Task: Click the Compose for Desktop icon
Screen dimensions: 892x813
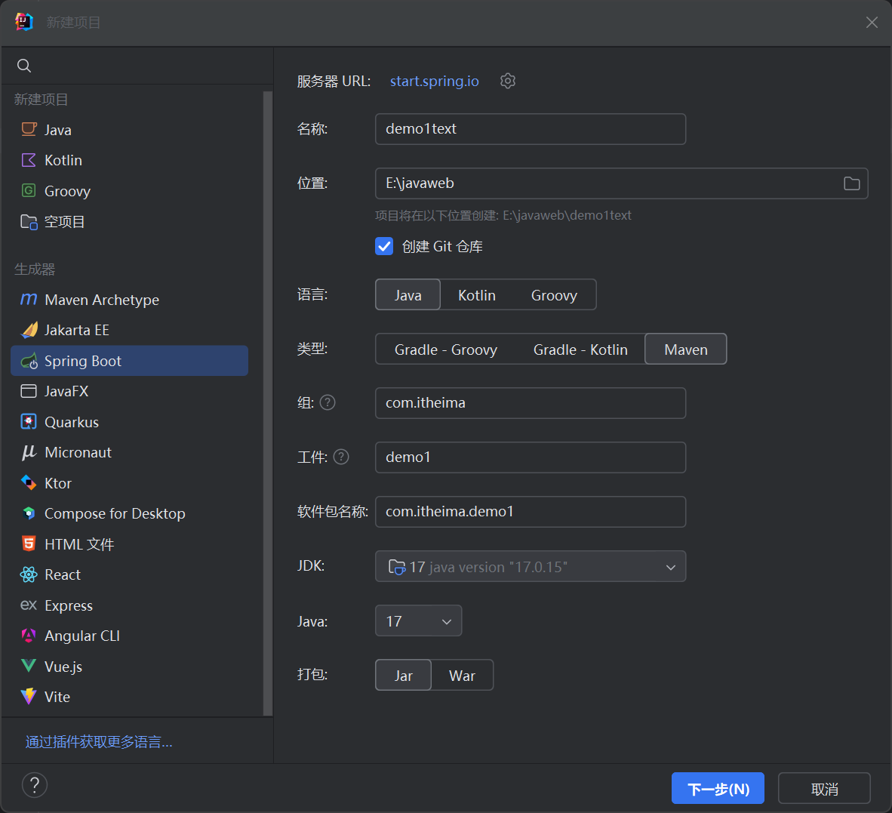Action: [x=29, y=513]
